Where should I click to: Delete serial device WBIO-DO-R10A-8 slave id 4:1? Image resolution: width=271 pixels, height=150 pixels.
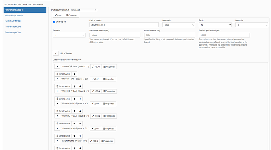tap(63, 99)
